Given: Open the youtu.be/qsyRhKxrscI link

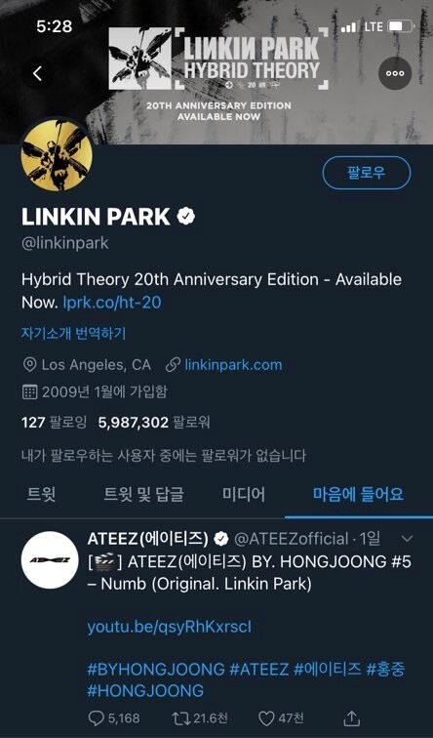Looking at the screenshot, I should pos(170,627).
